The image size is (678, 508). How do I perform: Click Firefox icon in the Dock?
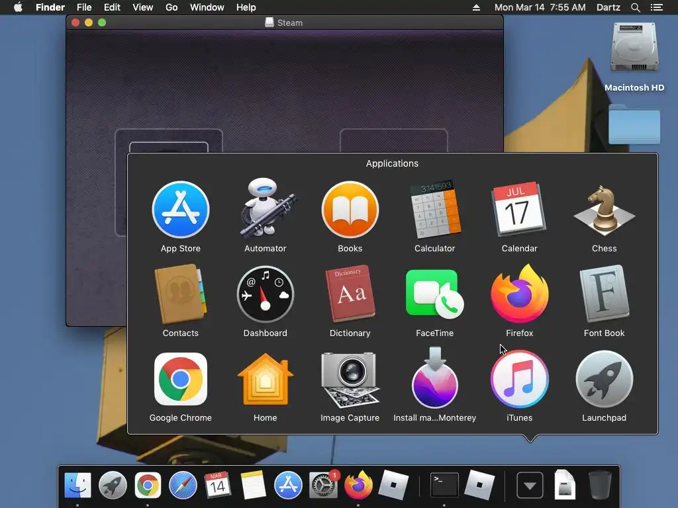(358, 485)
